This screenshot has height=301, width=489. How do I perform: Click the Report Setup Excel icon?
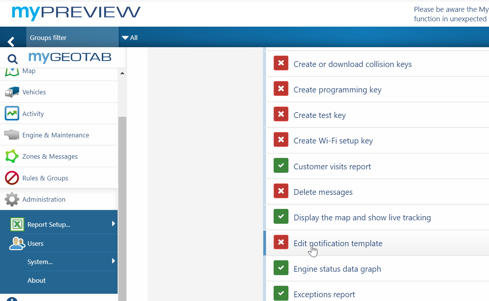pos(17,225)
